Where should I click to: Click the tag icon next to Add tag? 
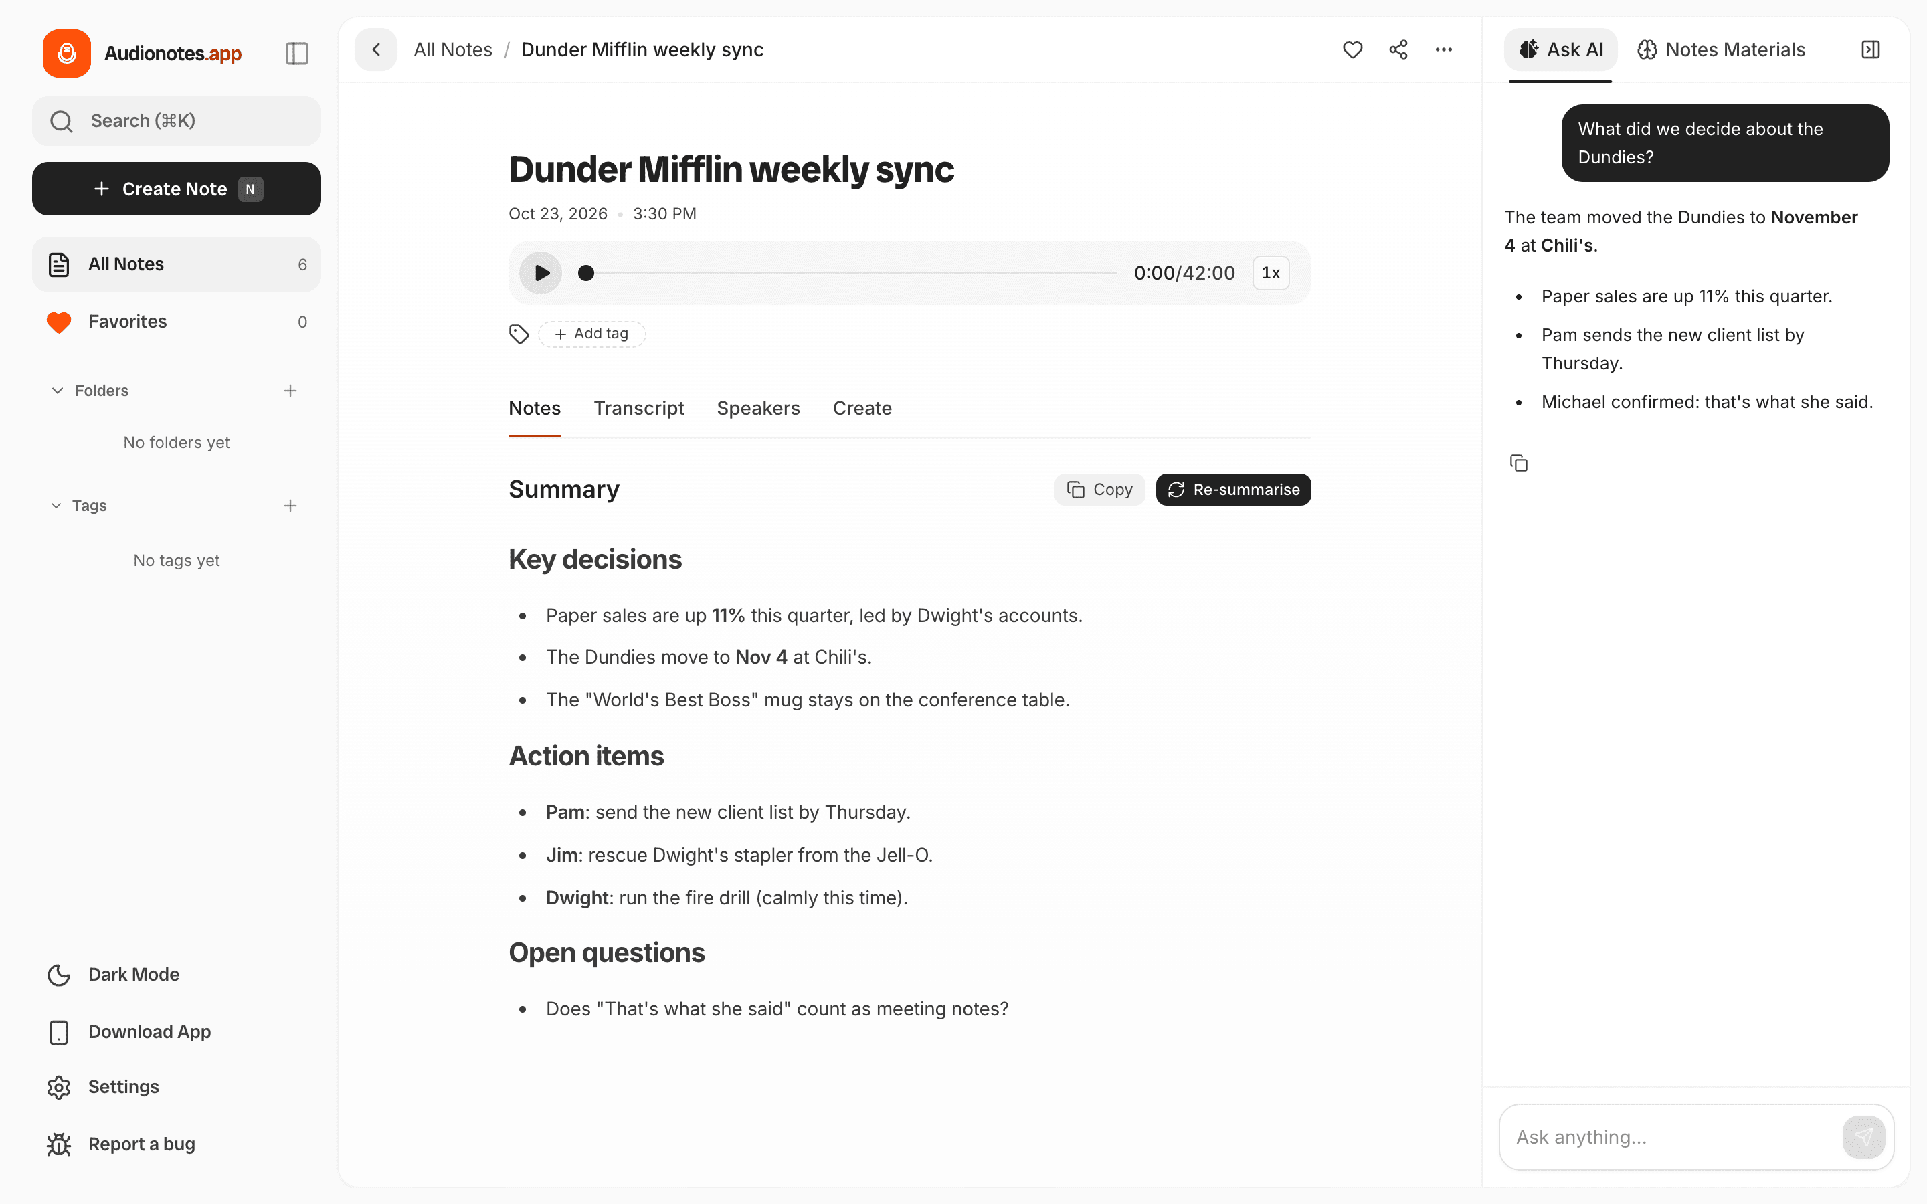click(x=519, y=334)
